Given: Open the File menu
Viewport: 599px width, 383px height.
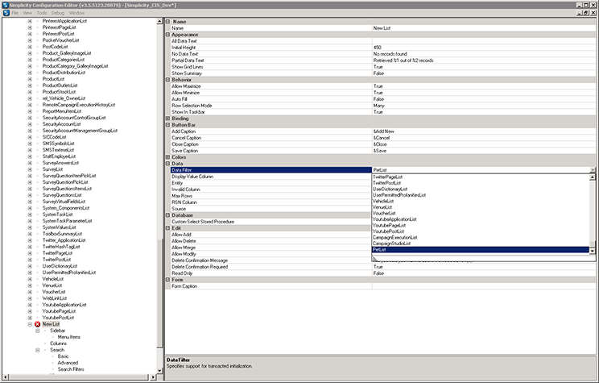Looking at the screenshot, I should 15,13.
